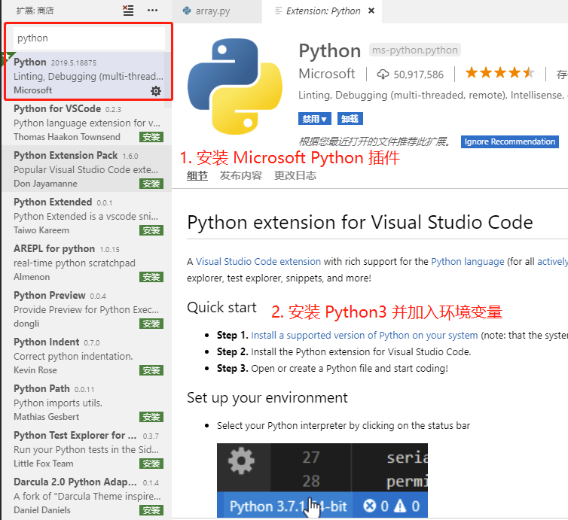Click the extension search input field
The image size is (568, 520).
(x=89, y=38)
